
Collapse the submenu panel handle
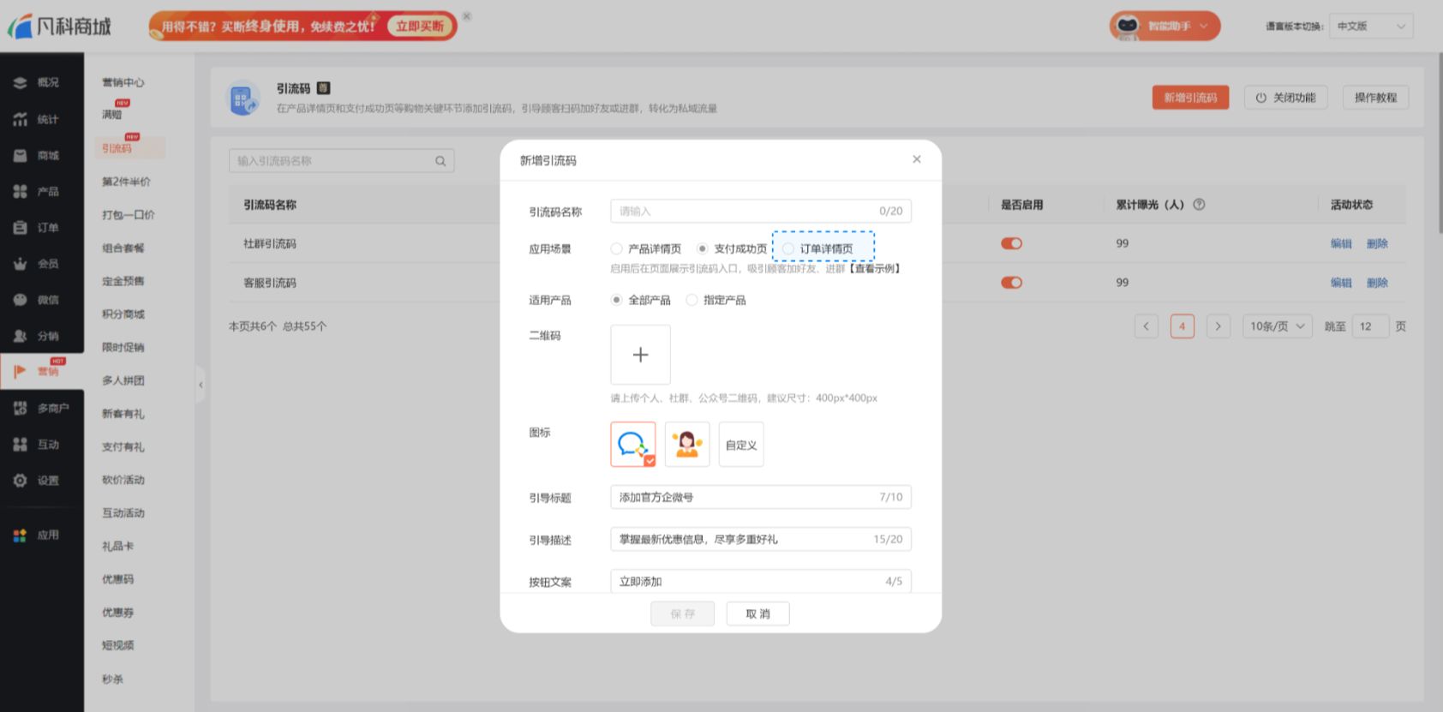[201, 385]
